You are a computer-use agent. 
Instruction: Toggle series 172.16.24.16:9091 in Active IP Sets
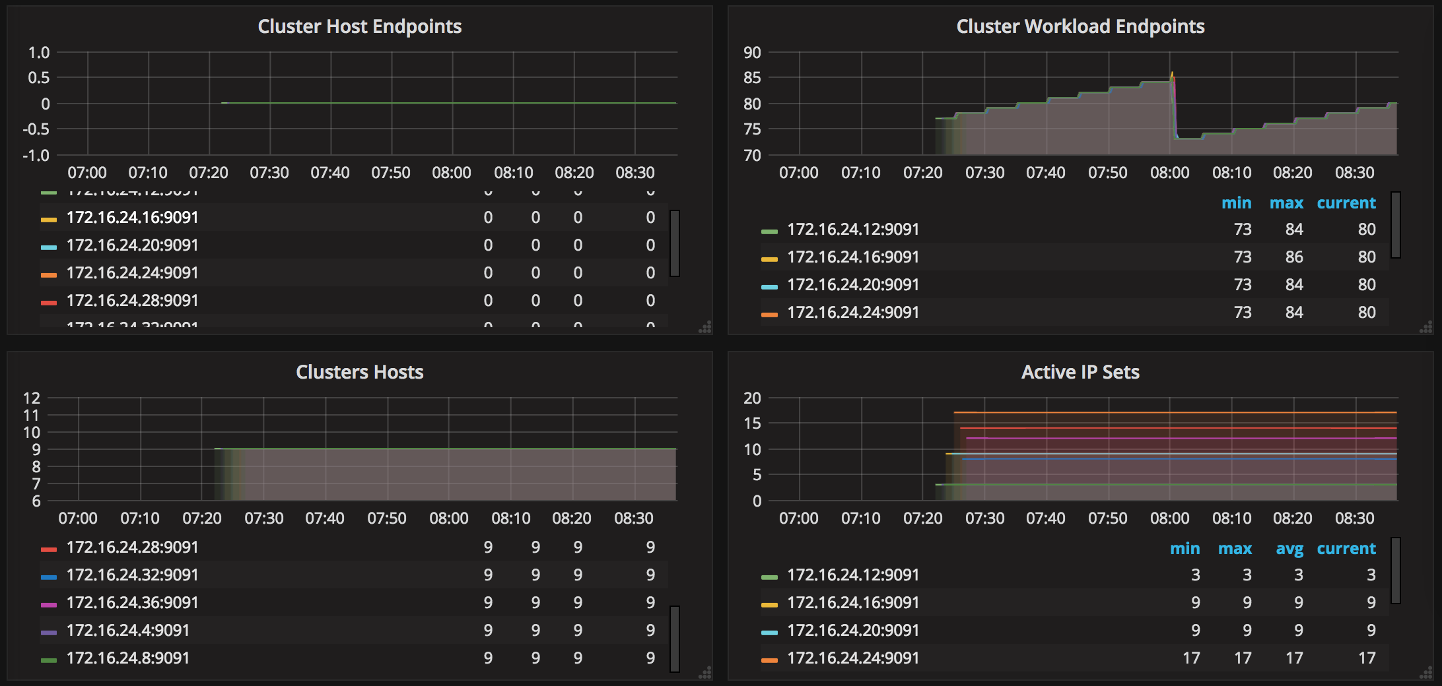853,603
